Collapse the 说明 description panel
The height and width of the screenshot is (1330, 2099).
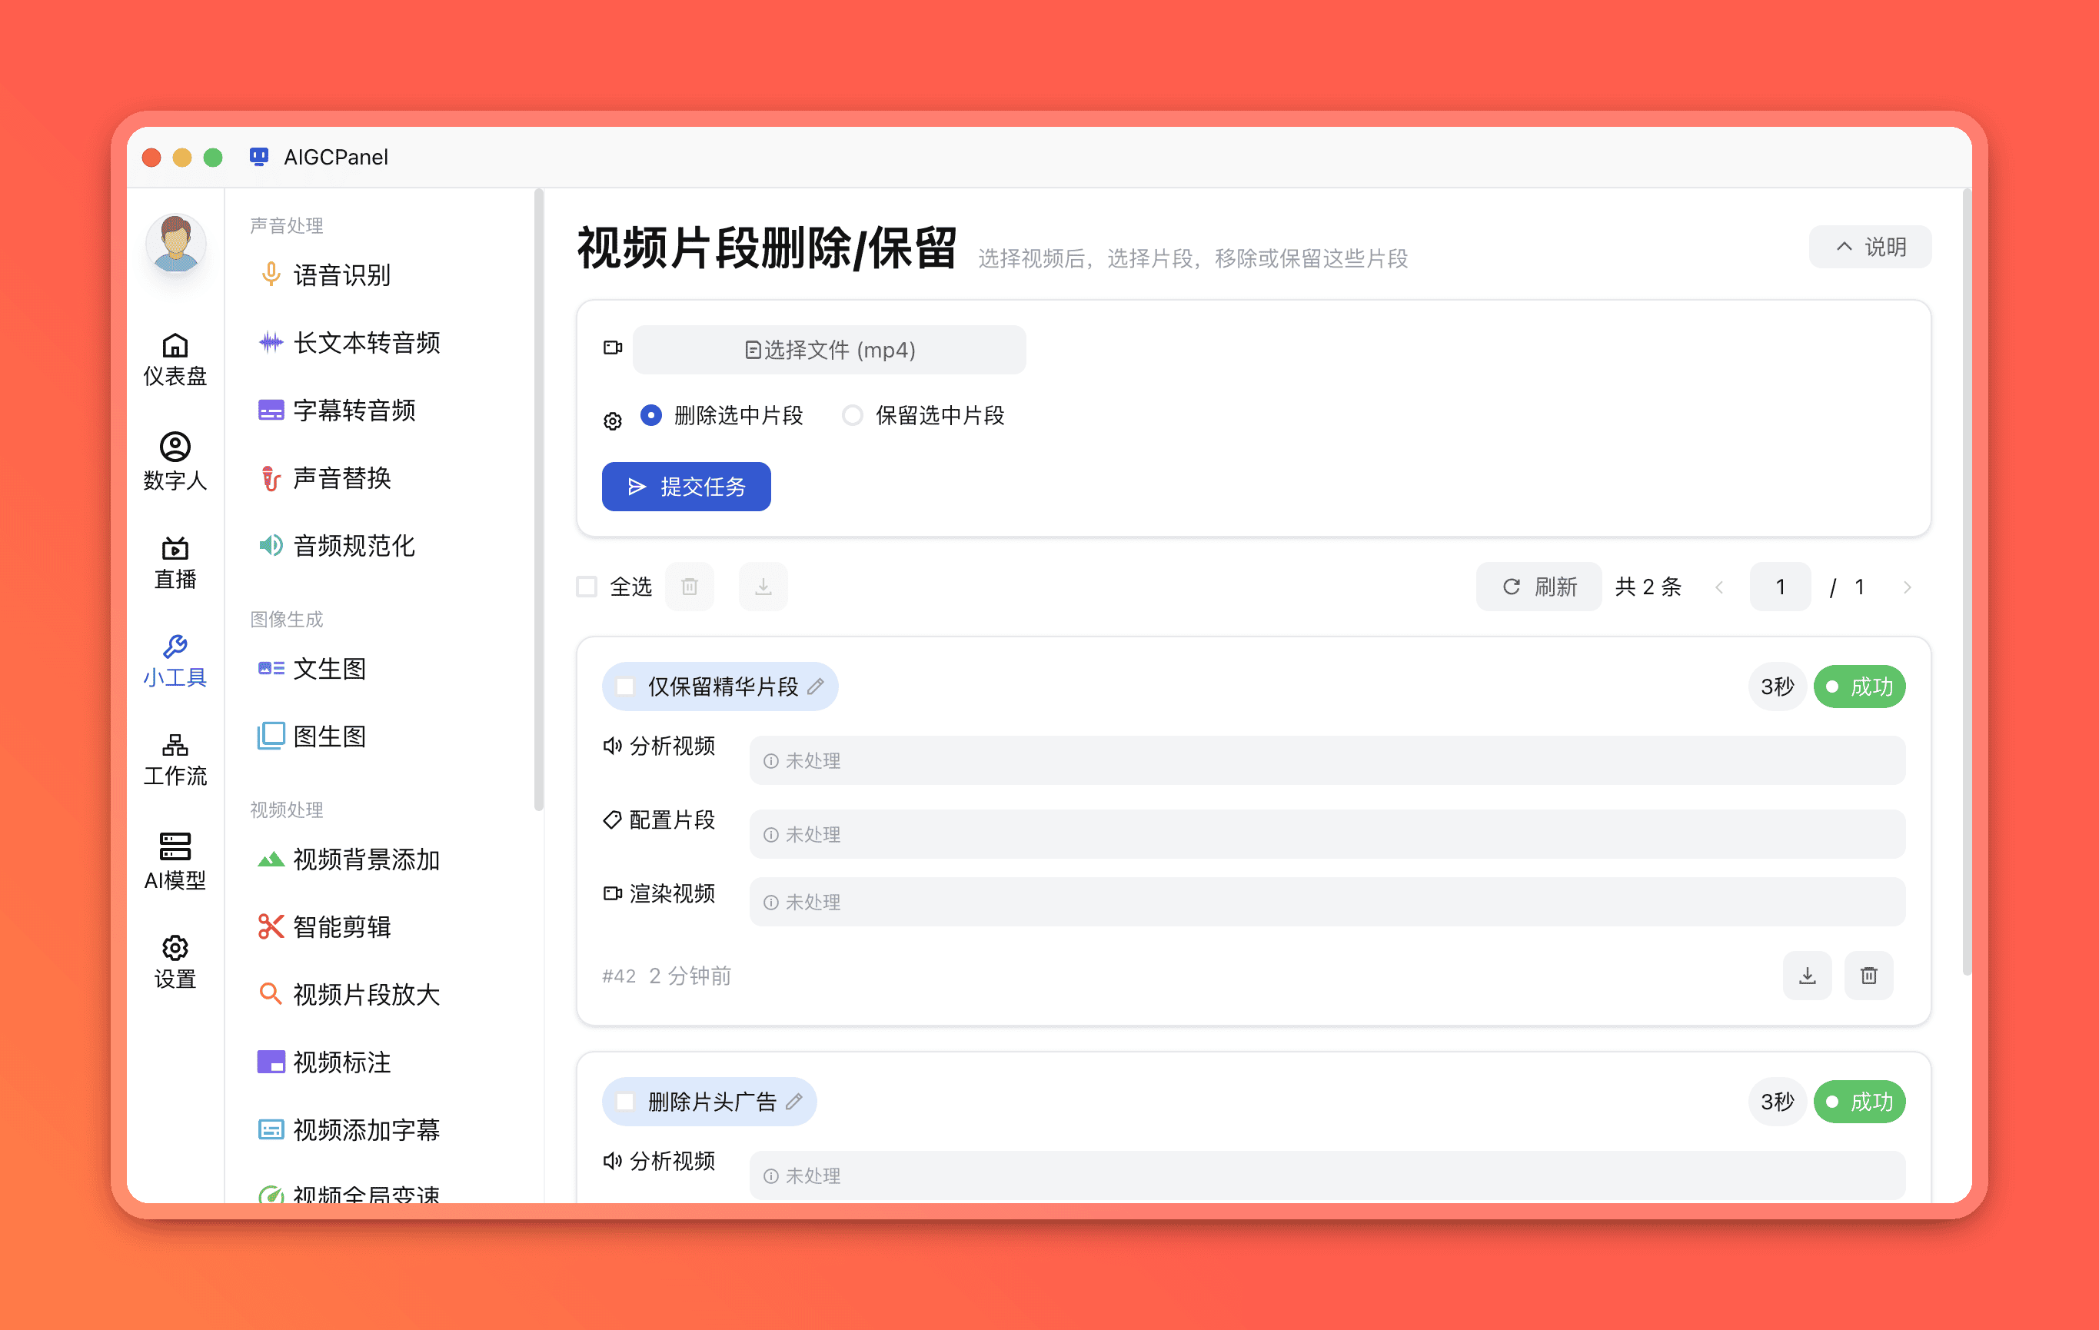pyautogui.click(x=1870, y=247)
